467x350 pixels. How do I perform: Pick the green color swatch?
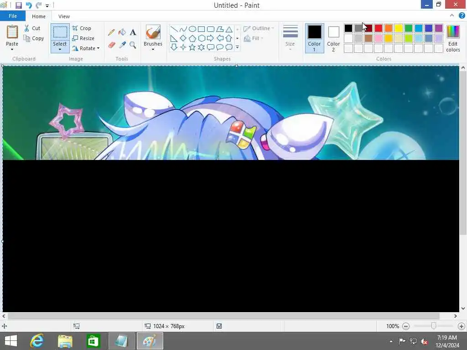click(x=409, y=28)
